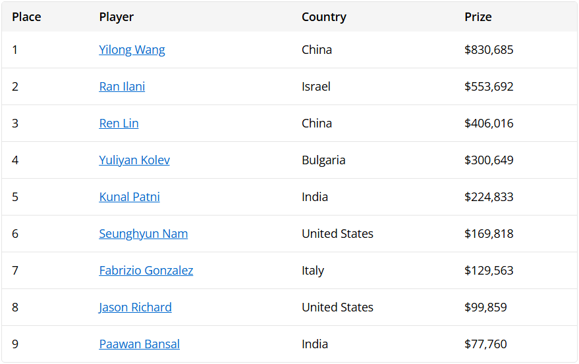
Task: Click the Italy country cell
Action: [x=313, y=271]
